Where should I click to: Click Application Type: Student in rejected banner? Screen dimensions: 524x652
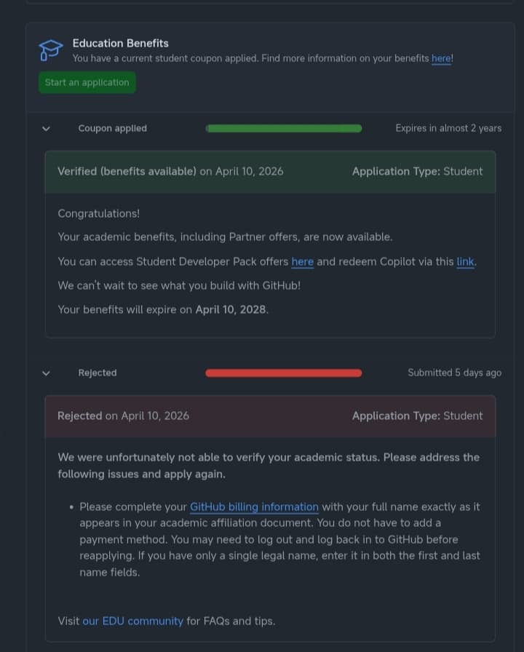point(417,416)
